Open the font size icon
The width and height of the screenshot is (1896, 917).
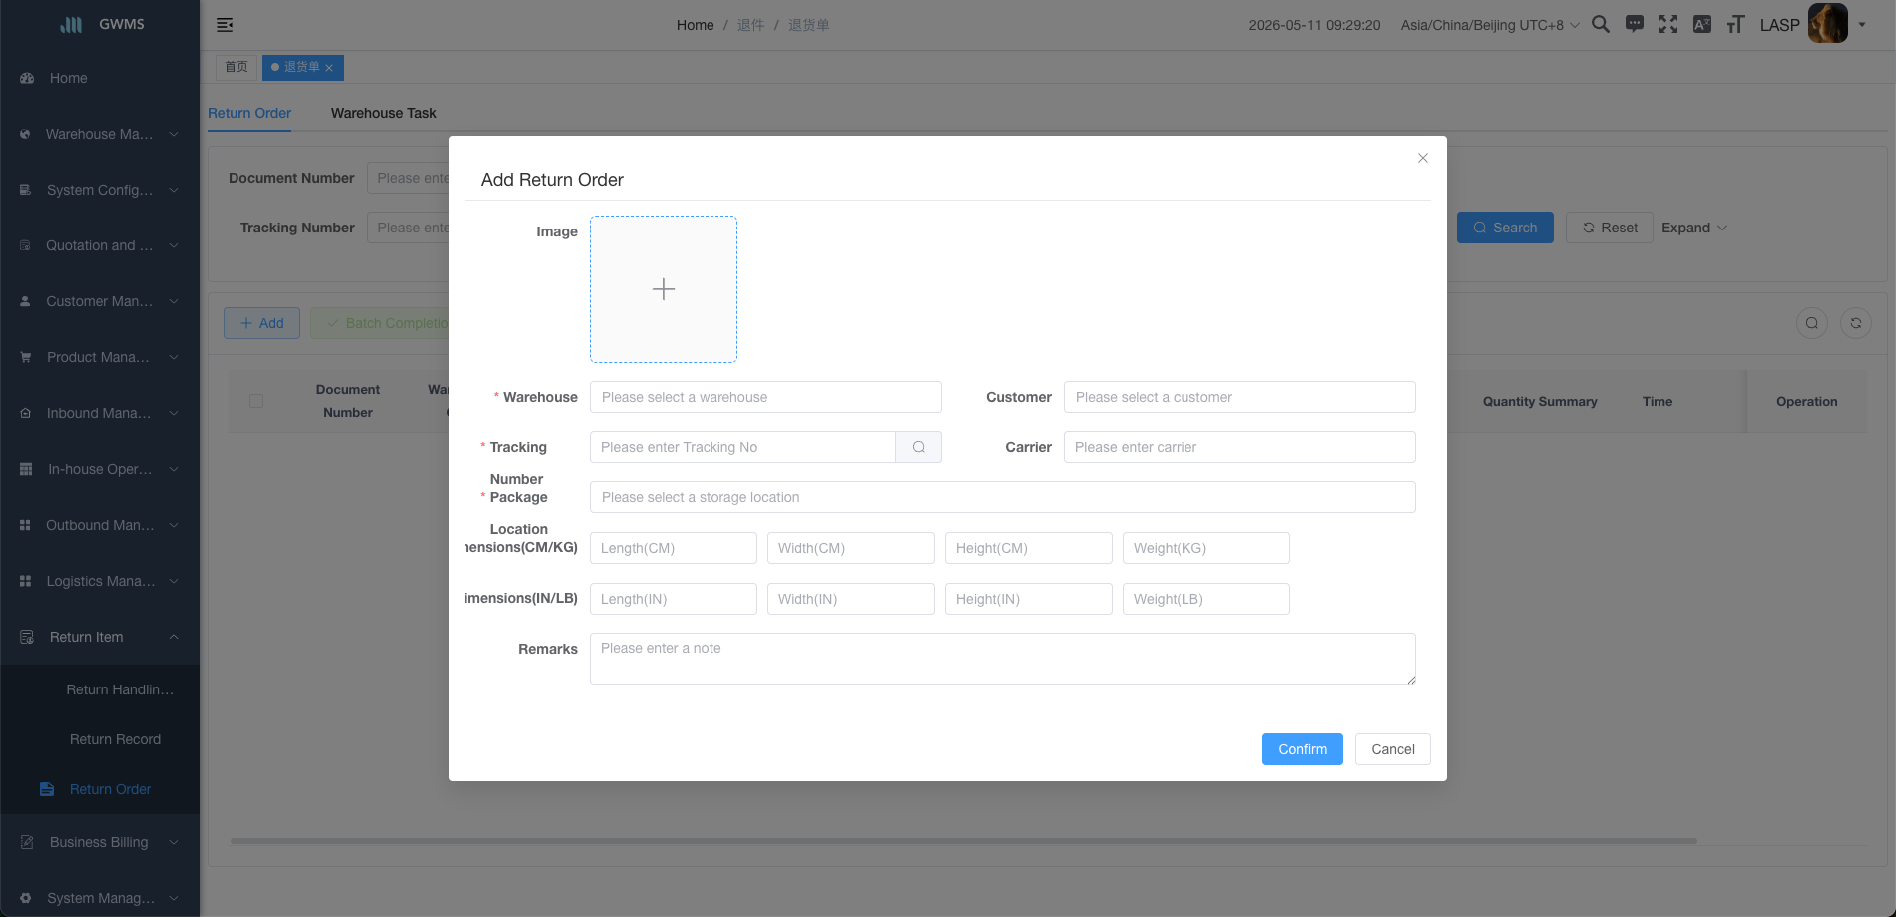point(1736,25)
